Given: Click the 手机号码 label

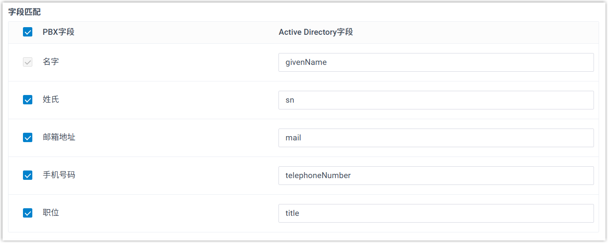Looking at the screenshot, I should click(59, 175).
